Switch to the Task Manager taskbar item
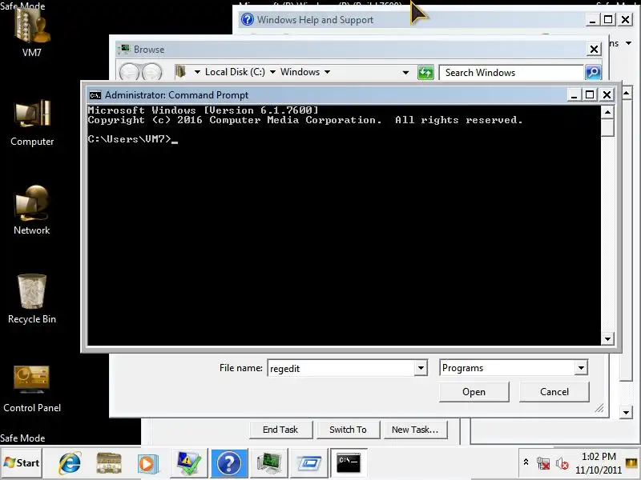The width and height of the screenshot is (641, 480). pos(268,463)
